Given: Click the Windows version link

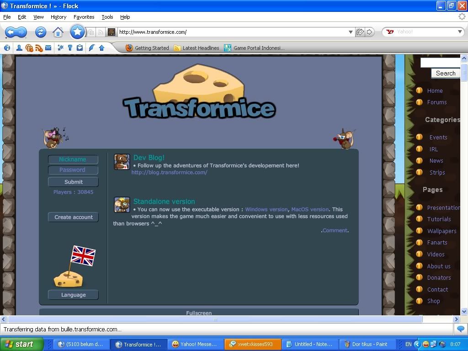Looking at the screenshot, I should point(266,209).
